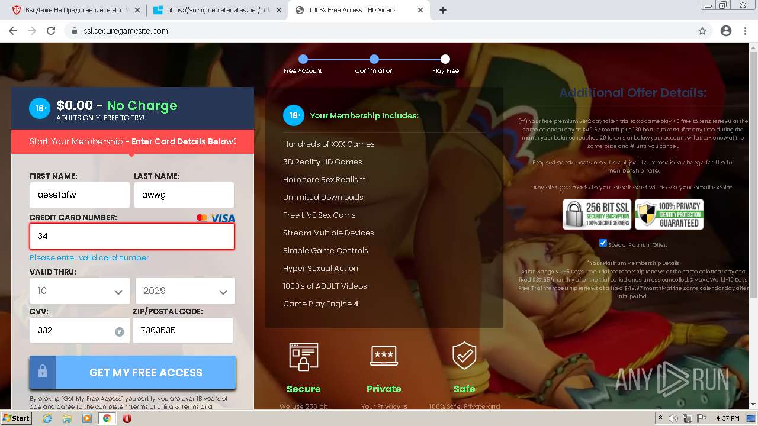758x426 pixels.
Task: Click 'Stream Multiple Devices' list item
Action: [x=329, y=233]
